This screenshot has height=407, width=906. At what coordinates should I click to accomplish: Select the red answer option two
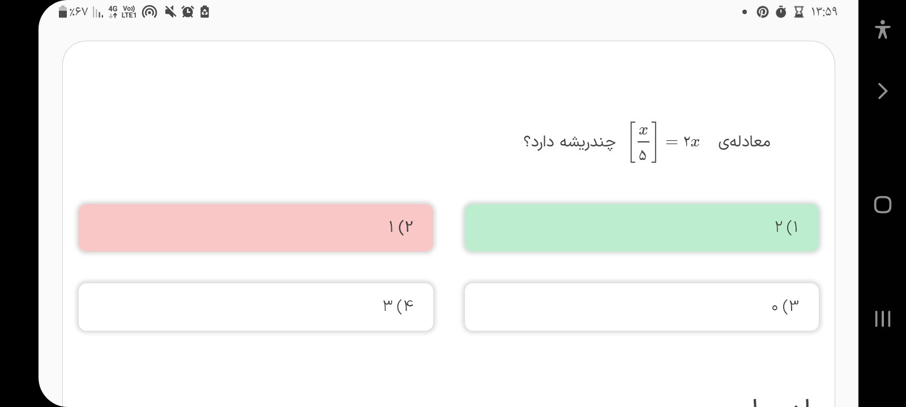coord(256,227)
